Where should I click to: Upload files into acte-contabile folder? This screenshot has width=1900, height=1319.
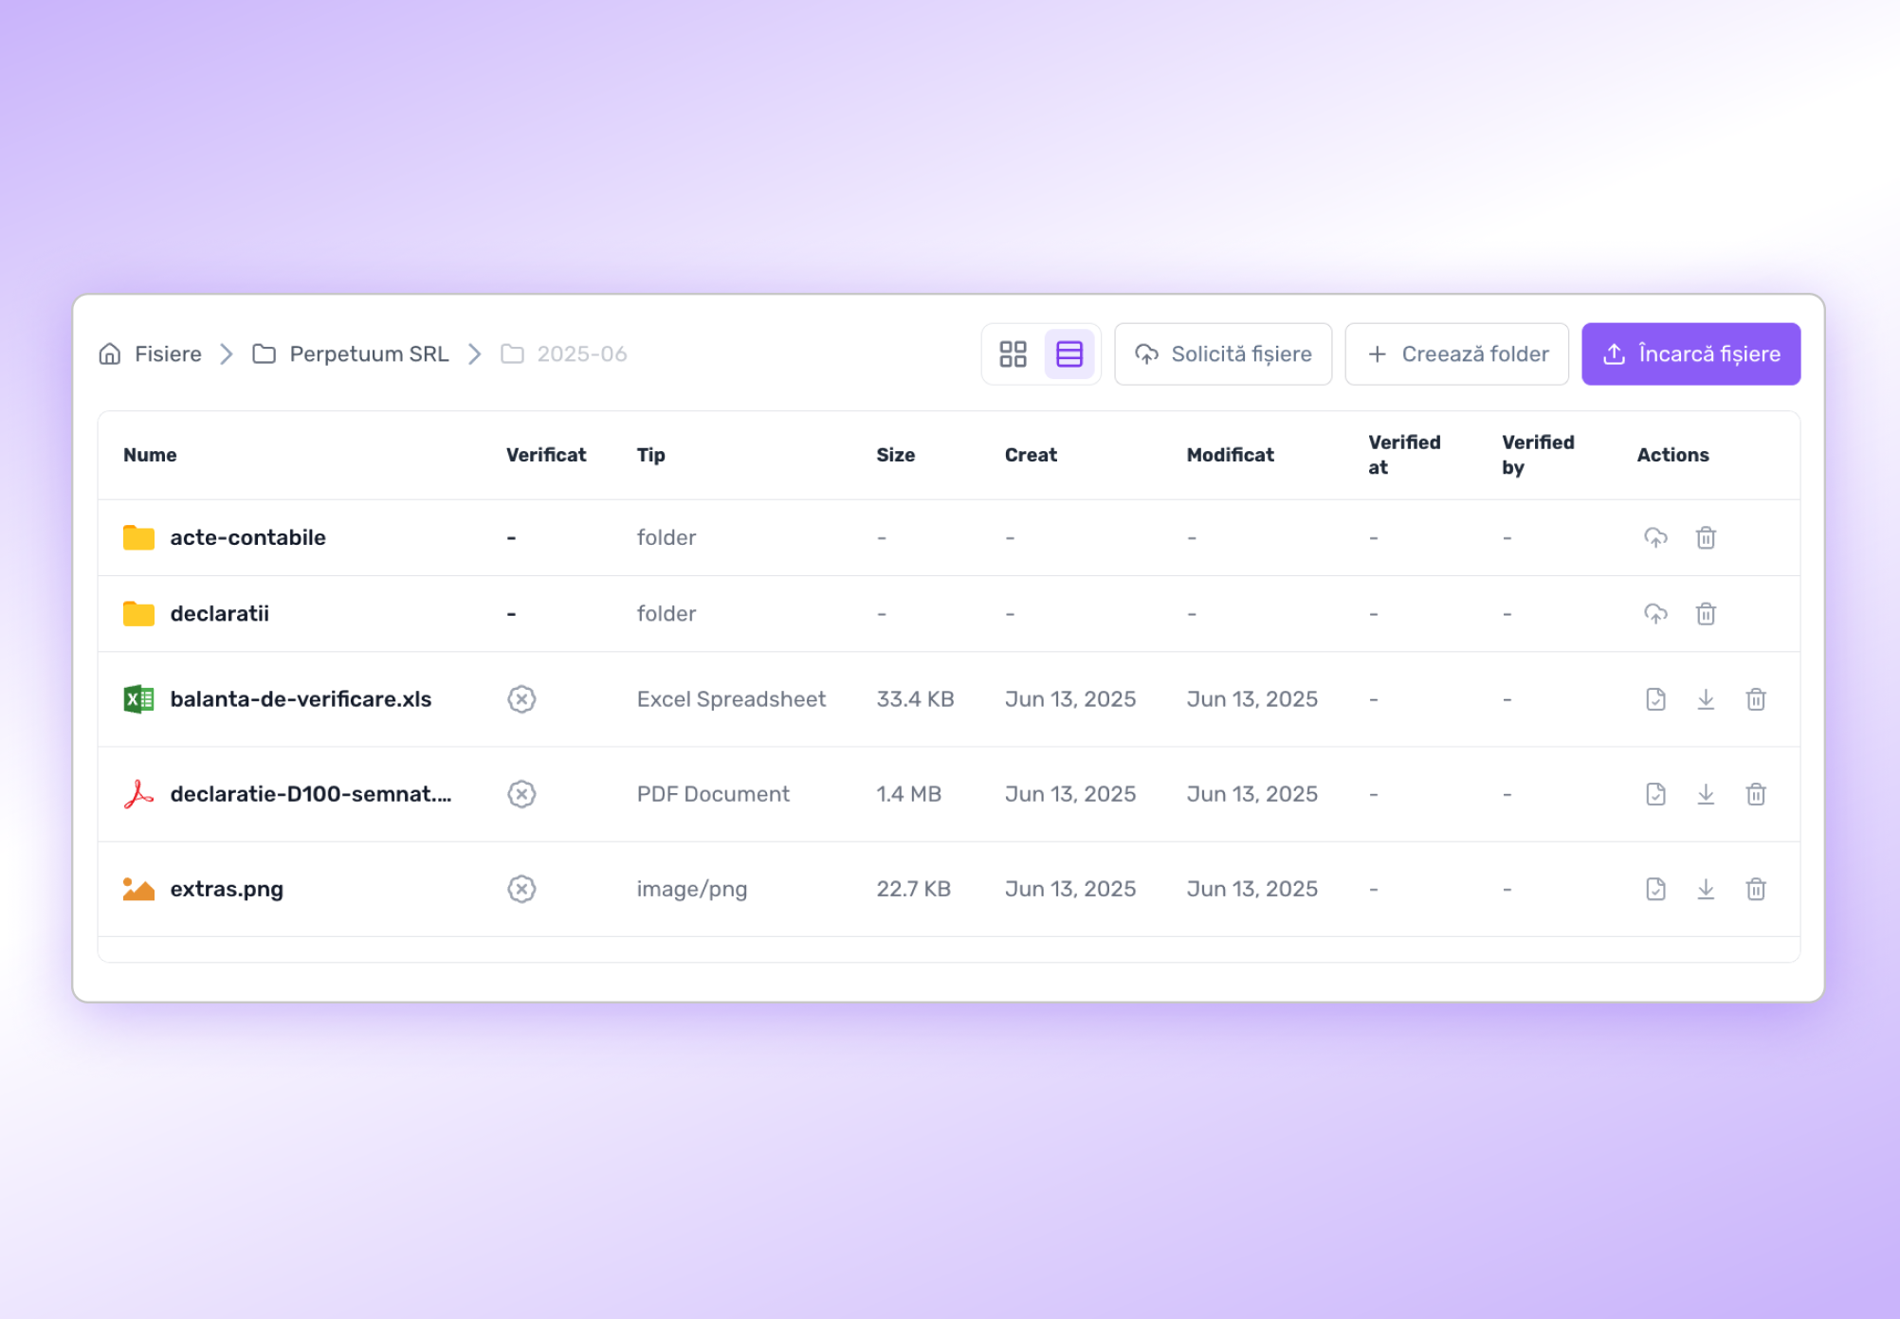coord(1655,537)
